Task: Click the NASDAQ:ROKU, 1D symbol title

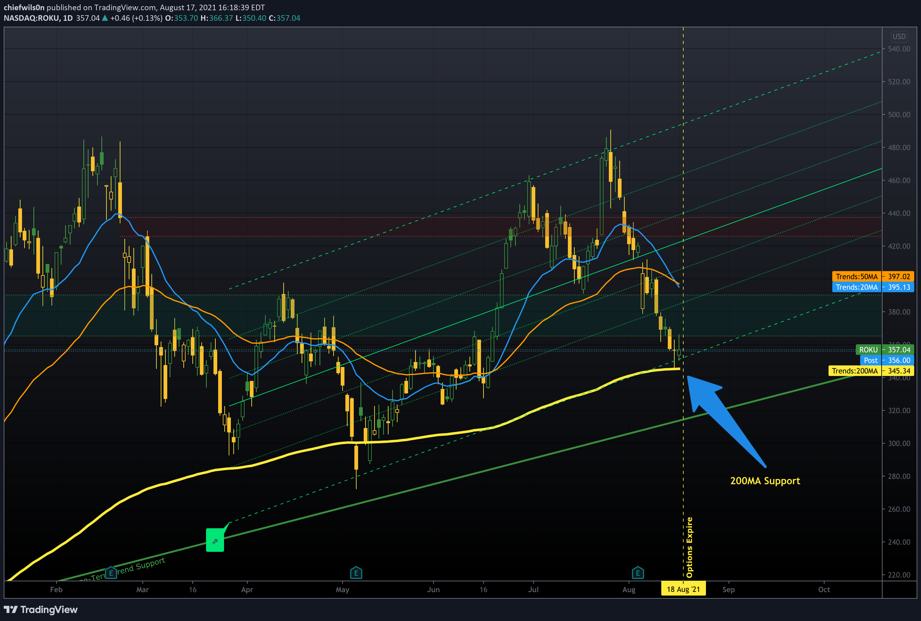Action: pyautogui.click(x=38, y=18)
